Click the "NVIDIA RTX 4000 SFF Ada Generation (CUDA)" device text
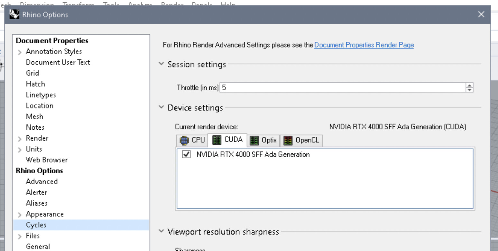Image resolution: width=498 pixels, height=251 pixels. (398, 127)
